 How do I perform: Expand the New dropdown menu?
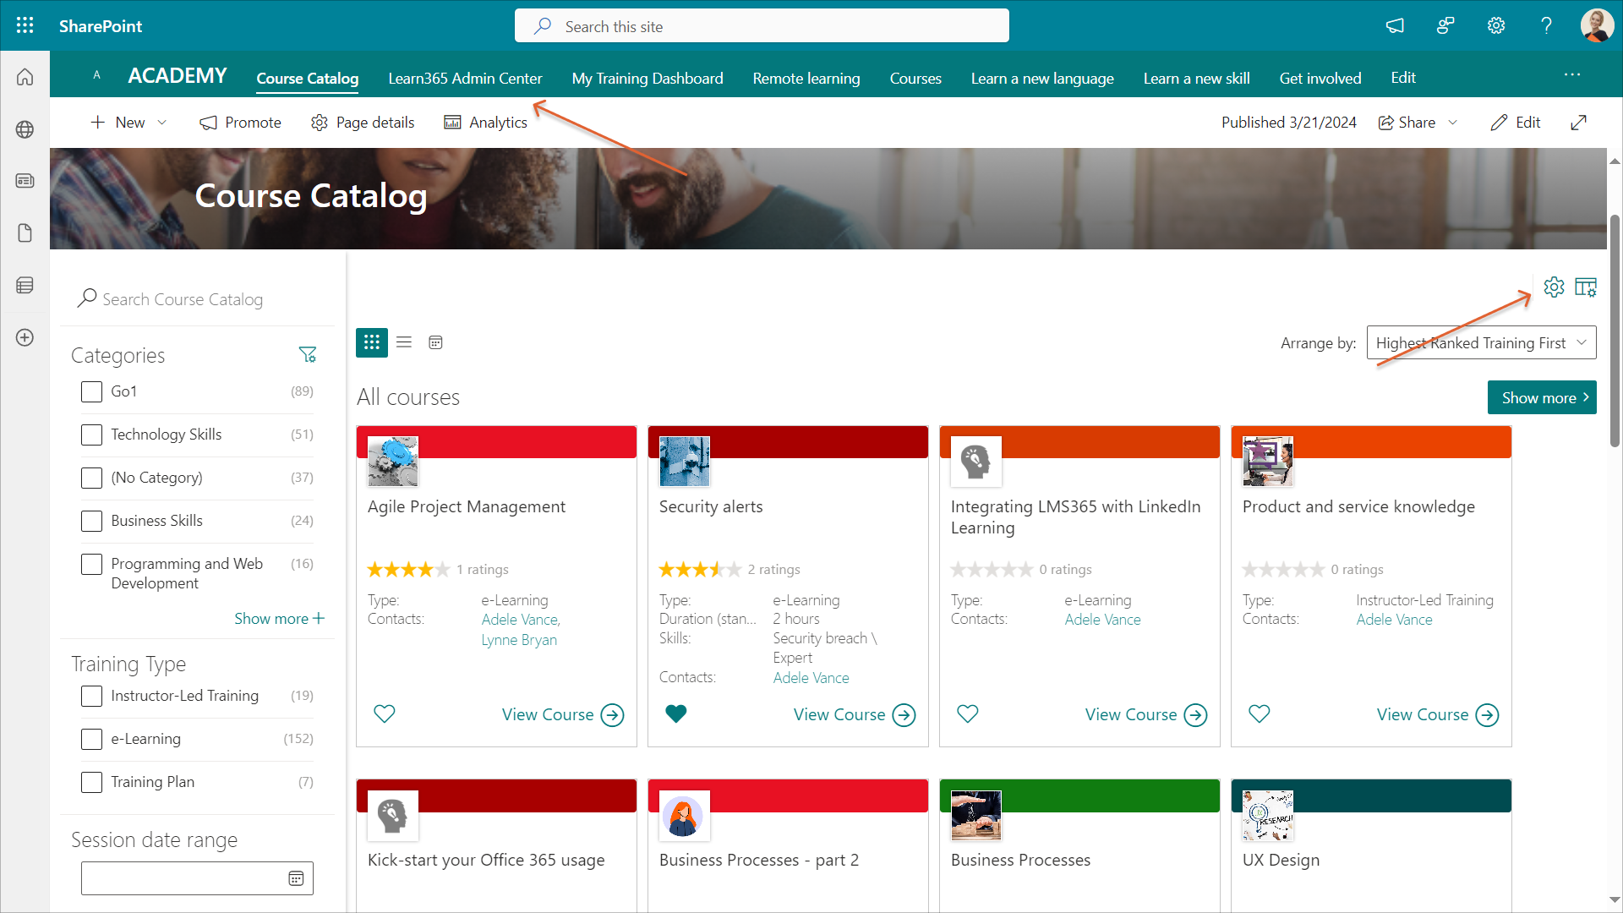(161, 123)
